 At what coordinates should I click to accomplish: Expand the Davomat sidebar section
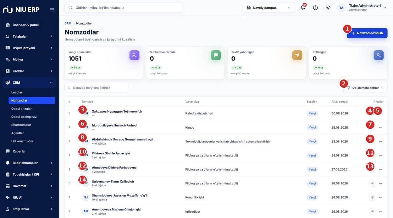pos(29,186)
